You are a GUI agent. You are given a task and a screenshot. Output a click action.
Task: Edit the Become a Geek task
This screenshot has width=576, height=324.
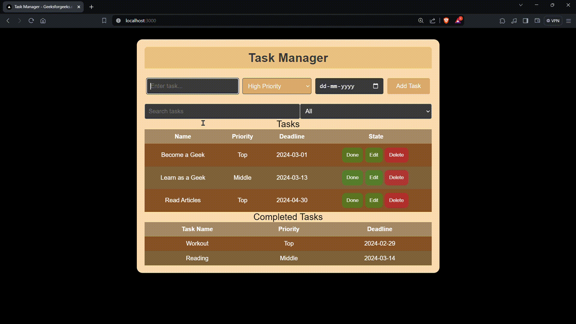(x=374, y=155)
